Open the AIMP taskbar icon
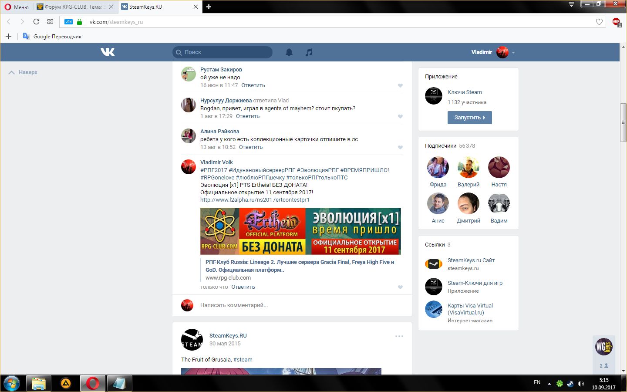627x392 pixels. coord(66,384)
